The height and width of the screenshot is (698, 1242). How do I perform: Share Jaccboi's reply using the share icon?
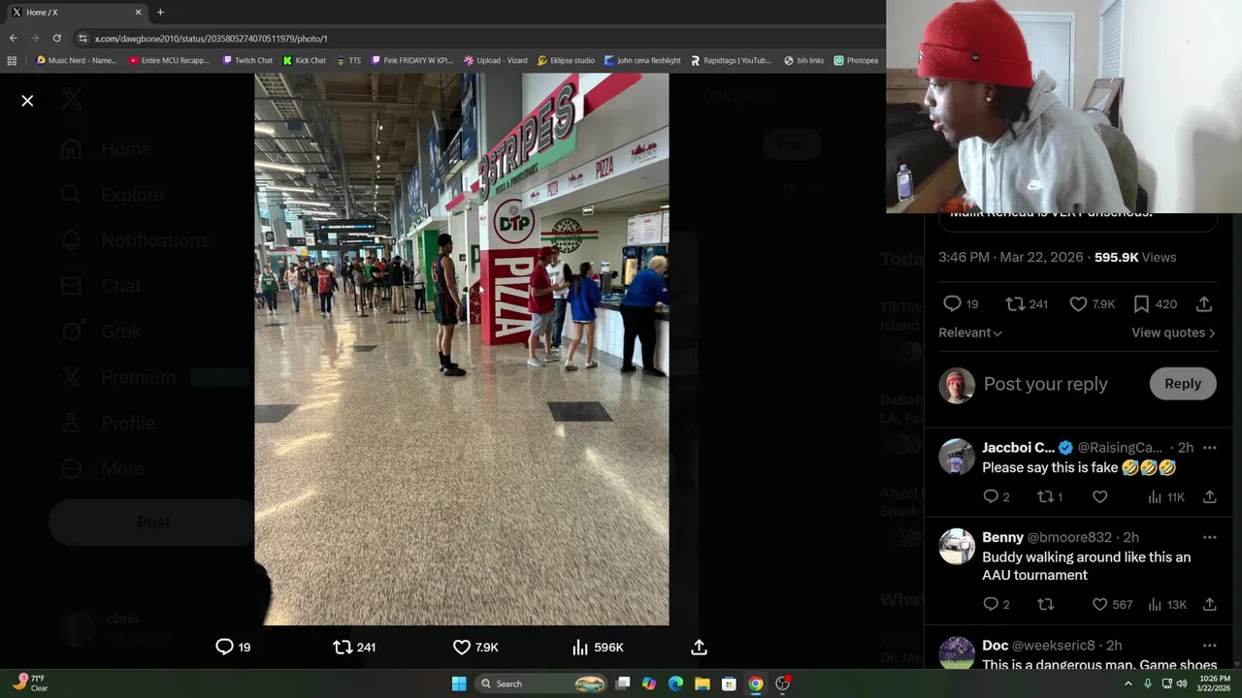(1209, 496)
